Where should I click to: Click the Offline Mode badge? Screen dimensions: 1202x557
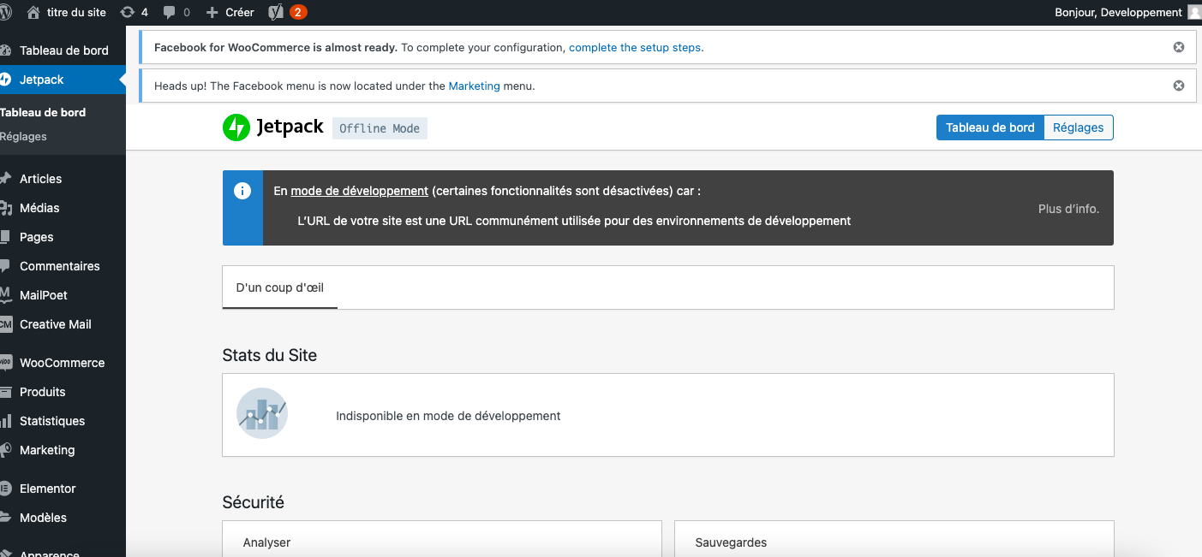(380, 128)
